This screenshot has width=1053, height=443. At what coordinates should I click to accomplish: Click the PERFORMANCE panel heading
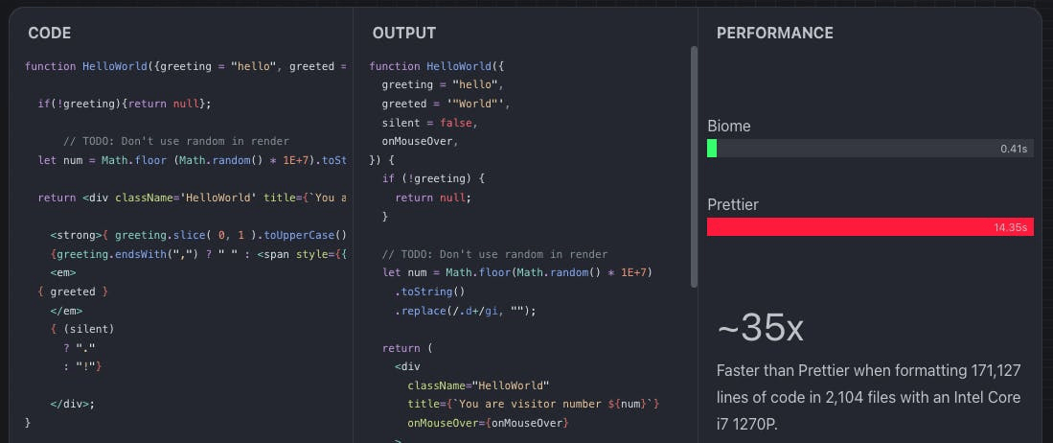774,34
